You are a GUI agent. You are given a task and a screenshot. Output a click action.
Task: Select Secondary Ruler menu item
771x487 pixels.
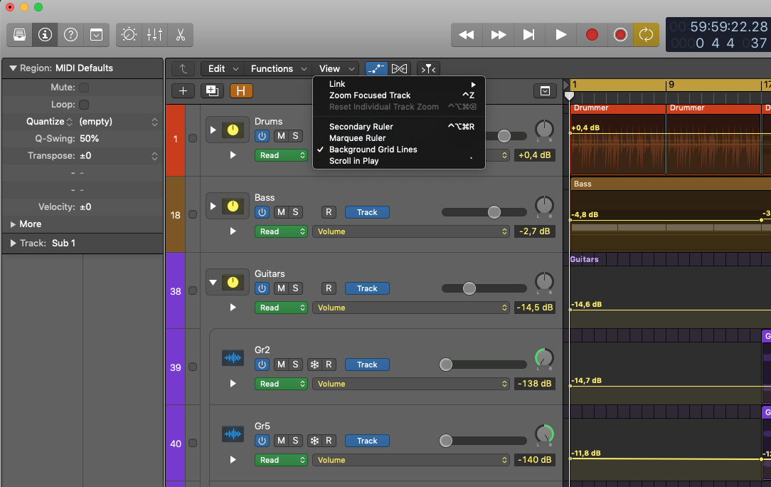tap(399, 127)
